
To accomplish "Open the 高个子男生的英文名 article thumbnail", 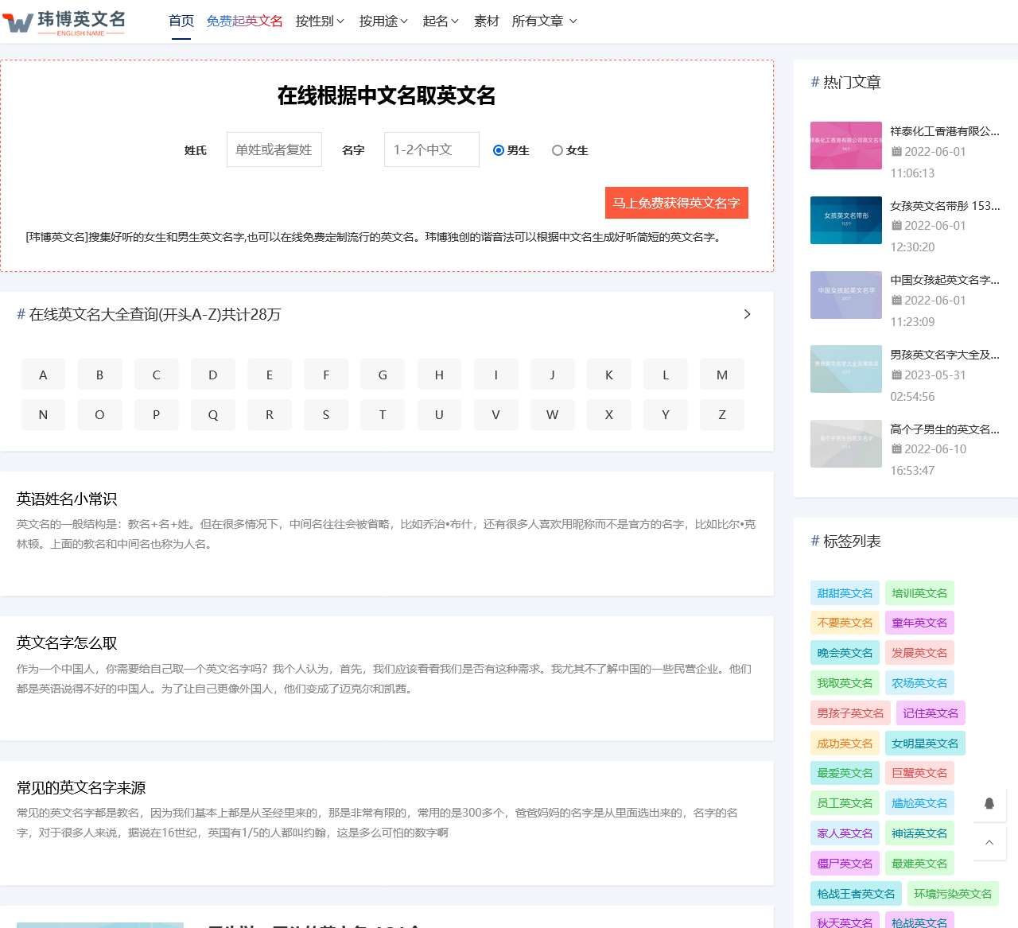I will point(845,444).
